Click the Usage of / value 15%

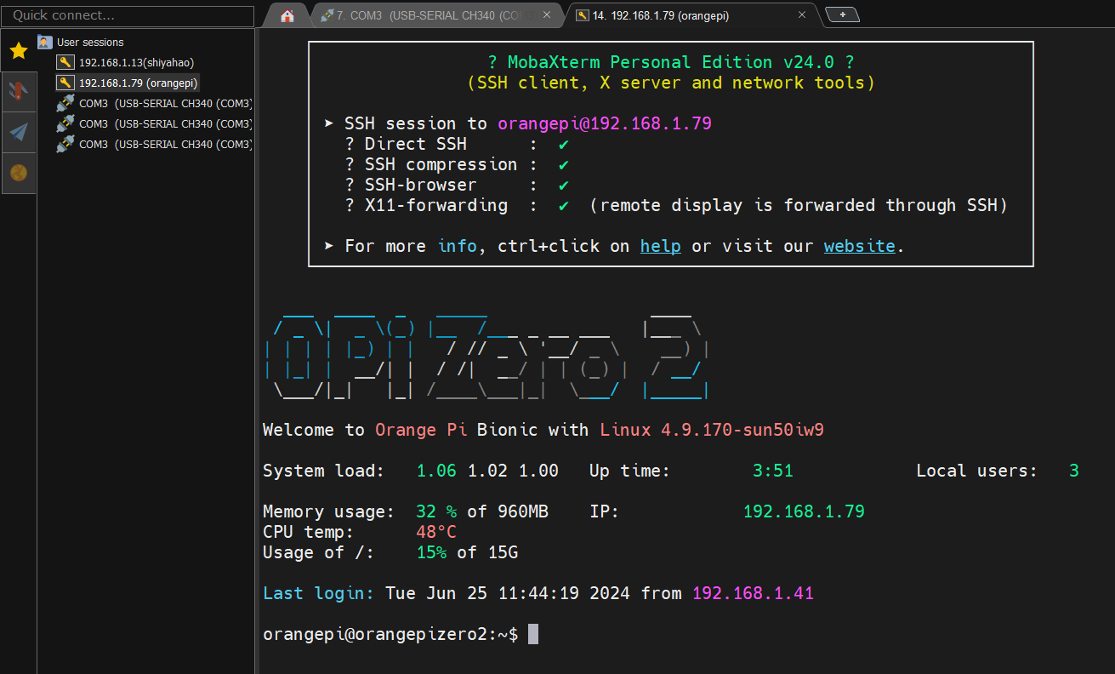point(431,552)
